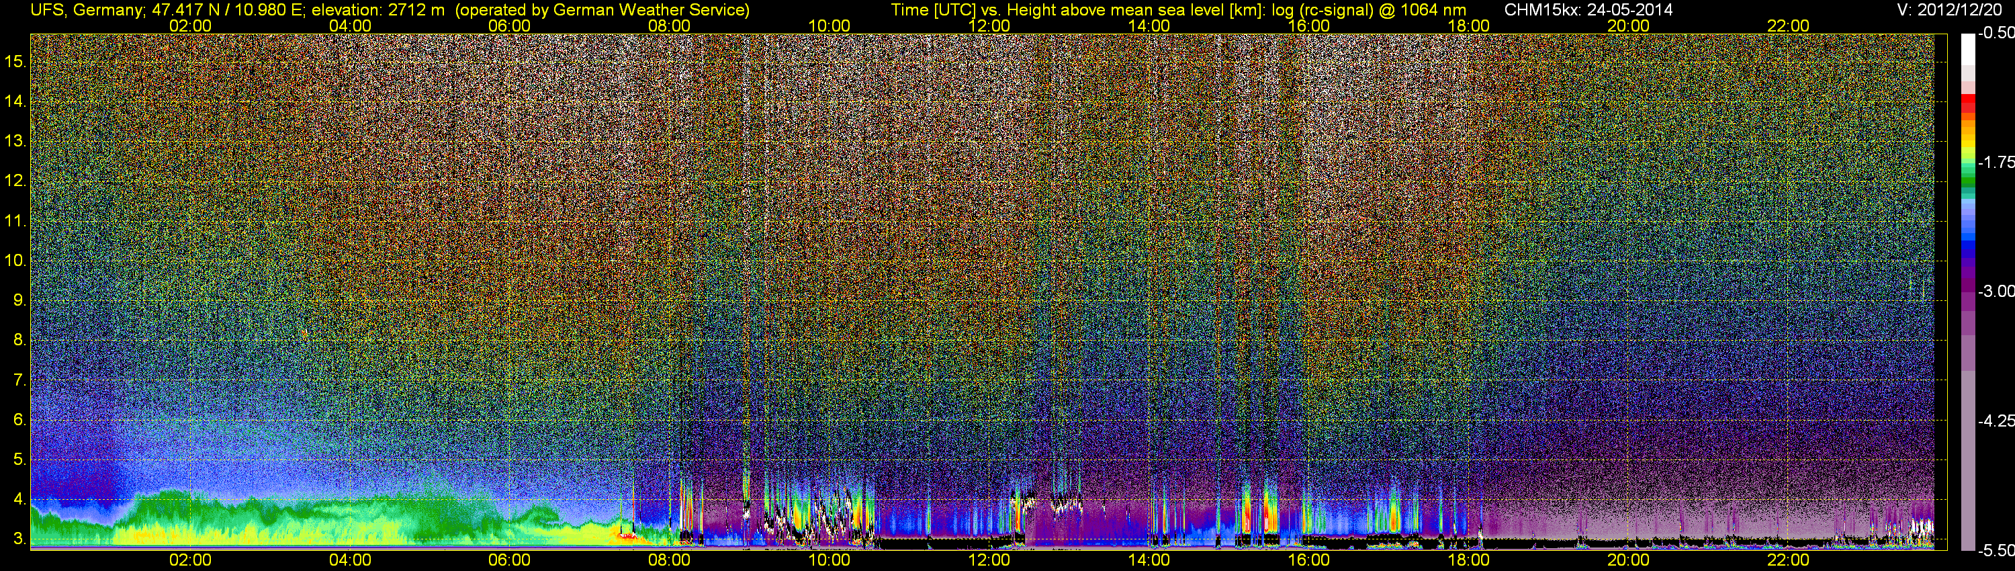Click the "-0.50" color scale value

[x=1996, y=33]
